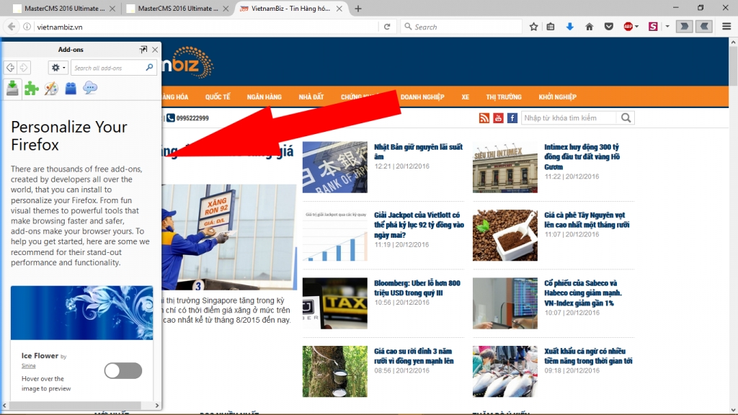Toggle the Ice Flower theme switch
Viewport: 738px width, 415px height.
tap(123, 371)
